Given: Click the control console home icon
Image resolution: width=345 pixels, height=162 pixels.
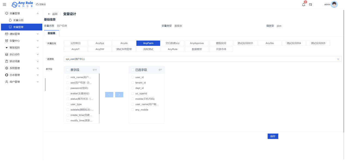Looking at the screenshot, I should coord(37,4).
